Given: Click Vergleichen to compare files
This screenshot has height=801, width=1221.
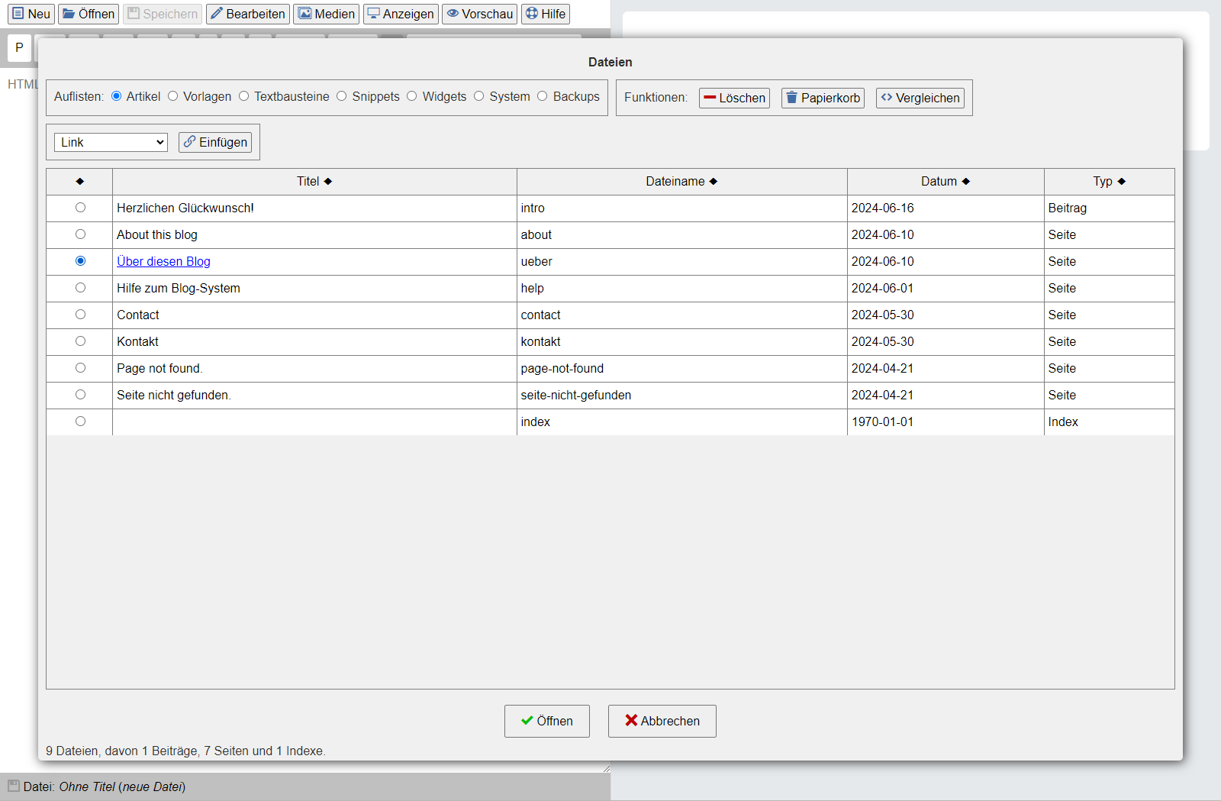Looking at the screenshot, I should [x=920, y=98].
